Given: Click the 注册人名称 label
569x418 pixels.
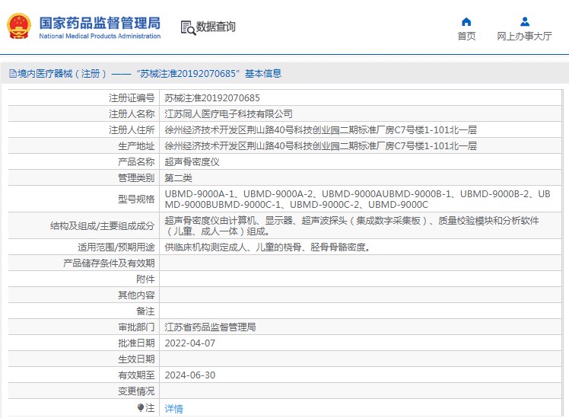Looking at the screenshot, I should pyautogui.click(x=132, y=114).
